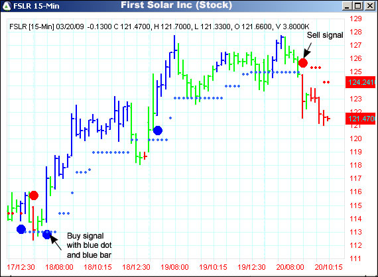Screen dimensions: 378x277
Task: Click the 128 price axis label
Action: 356,32
